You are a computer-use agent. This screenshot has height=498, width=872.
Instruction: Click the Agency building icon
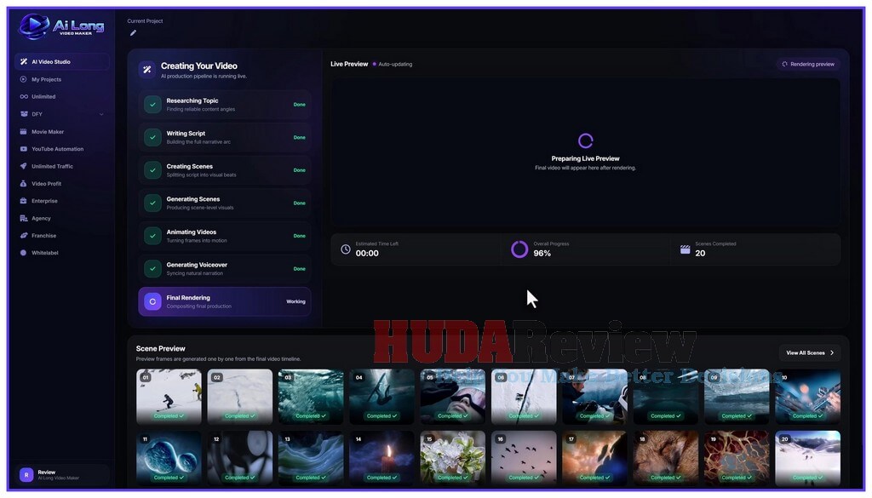(x=23, y=219)
